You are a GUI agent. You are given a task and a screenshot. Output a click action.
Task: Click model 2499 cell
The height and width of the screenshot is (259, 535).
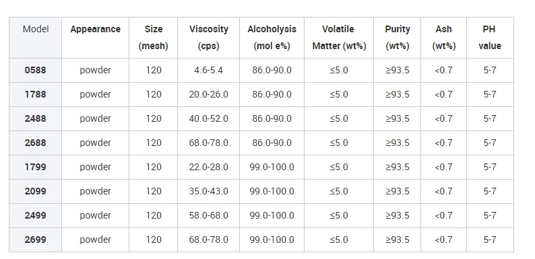click(35, 215)
